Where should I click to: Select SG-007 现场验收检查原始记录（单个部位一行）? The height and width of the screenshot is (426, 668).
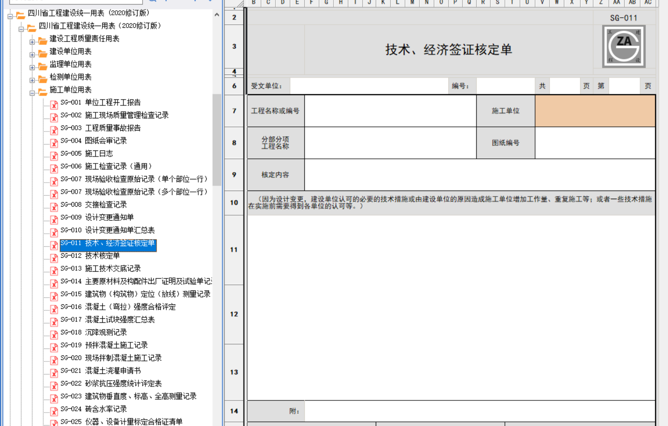134,179
